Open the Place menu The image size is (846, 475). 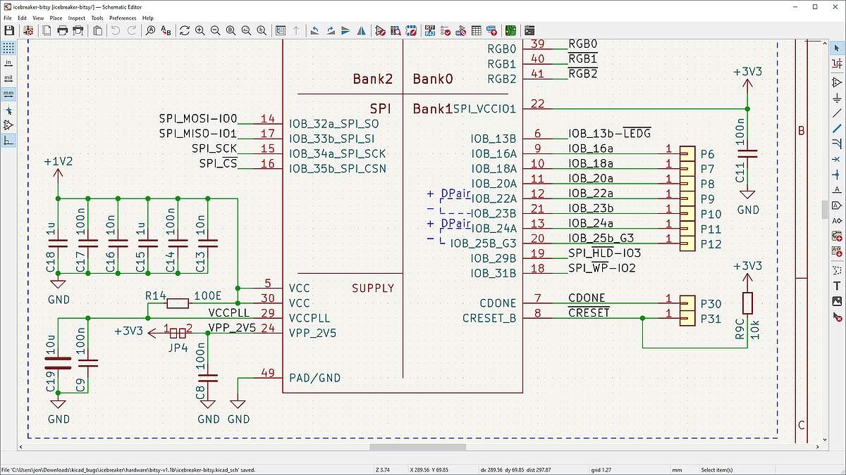click(56, 18)
